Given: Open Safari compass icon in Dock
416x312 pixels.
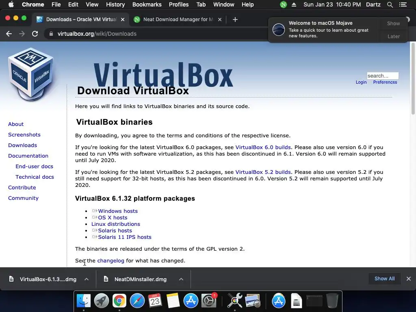Looking at the screenshot, I should pyautogui.click(x=137, y=301).
